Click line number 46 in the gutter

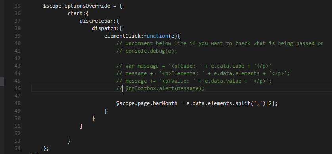(x=17, y=88)
